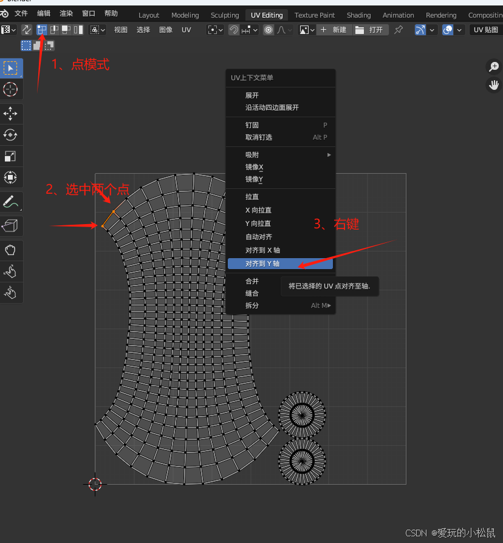Select the Annotate pencil tool
The height and width of the screenshot is (543, 503).
(11, 202)
